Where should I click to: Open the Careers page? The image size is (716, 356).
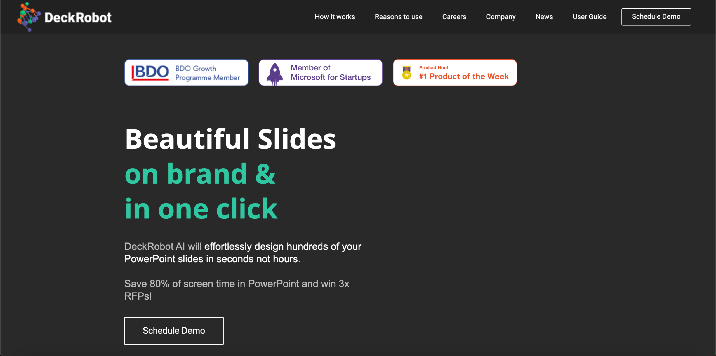click(x=454, y=17)
